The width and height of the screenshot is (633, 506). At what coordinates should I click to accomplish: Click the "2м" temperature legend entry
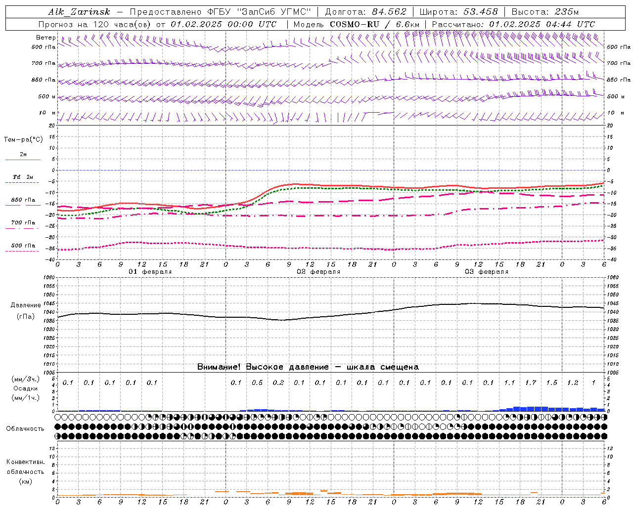pyautogui.click(x=23, y=154)
